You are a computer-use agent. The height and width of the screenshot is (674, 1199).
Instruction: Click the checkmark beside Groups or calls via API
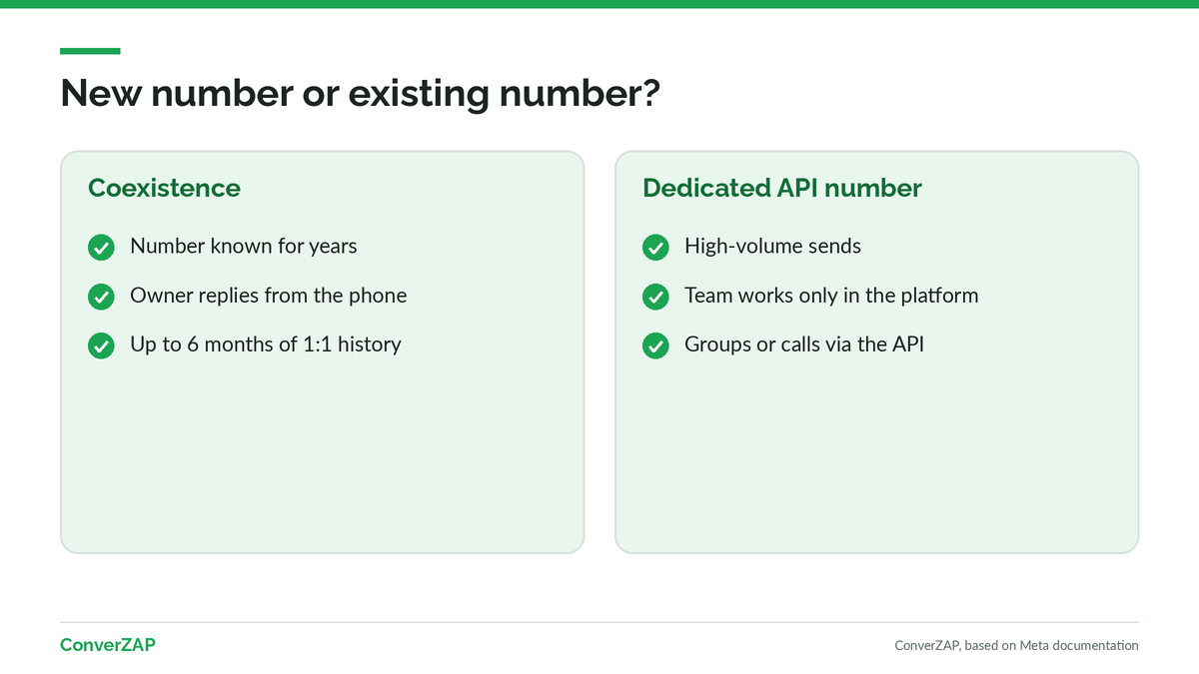click(655, 345)
